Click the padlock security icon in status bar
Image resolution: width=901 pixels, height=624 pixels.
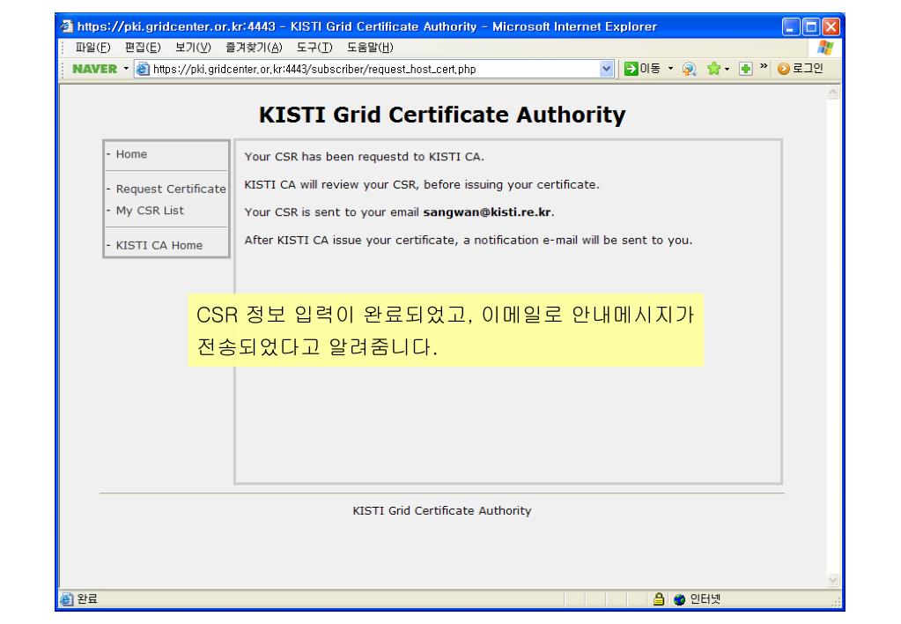tap(659, 599)
